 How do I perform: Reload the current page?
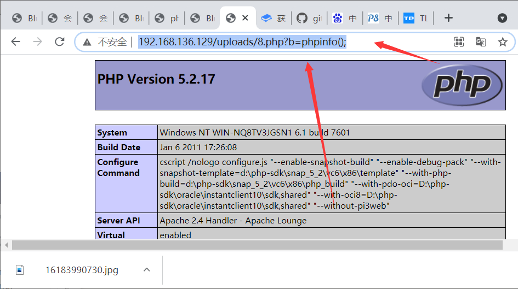click(59, 42)
